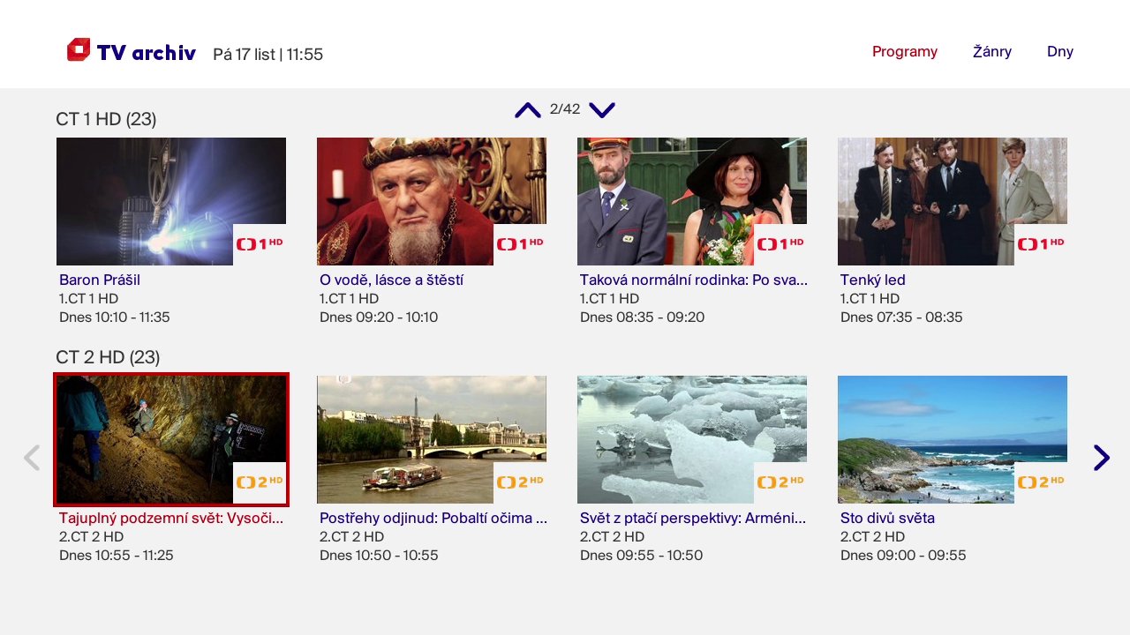The width and height of the screenshot is (1130, 635).
Task: Click the CT 2 HD (23) row heading
Action: [108, 357]
